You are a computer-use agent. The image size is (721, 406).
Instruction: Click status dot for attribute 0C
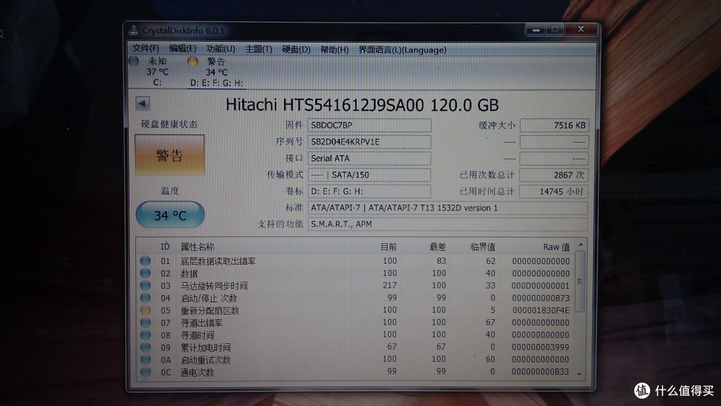coord(146,371)
